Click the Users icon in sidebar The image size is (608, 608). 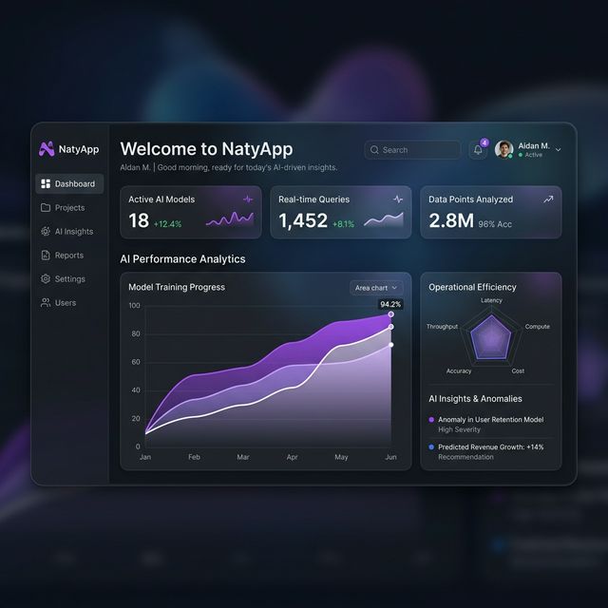click(46, 303)
